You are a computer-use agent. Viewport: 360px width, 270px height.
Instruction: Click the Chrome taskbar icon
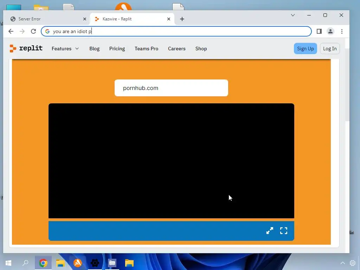pos(43,263)
